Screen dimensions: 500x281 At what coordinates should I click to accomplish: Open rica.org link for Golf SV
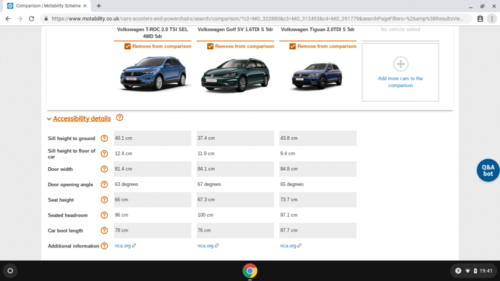(x=205, y=246)
